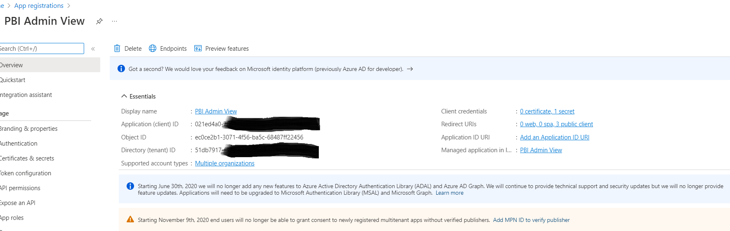The image size is (730, 231).
Task: Click Learn more in ADAL notice
Action: 450,193
